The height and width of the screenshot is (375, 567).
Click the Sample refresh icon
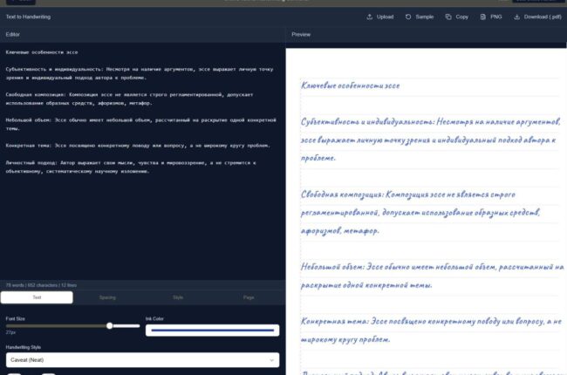point(408,17)
